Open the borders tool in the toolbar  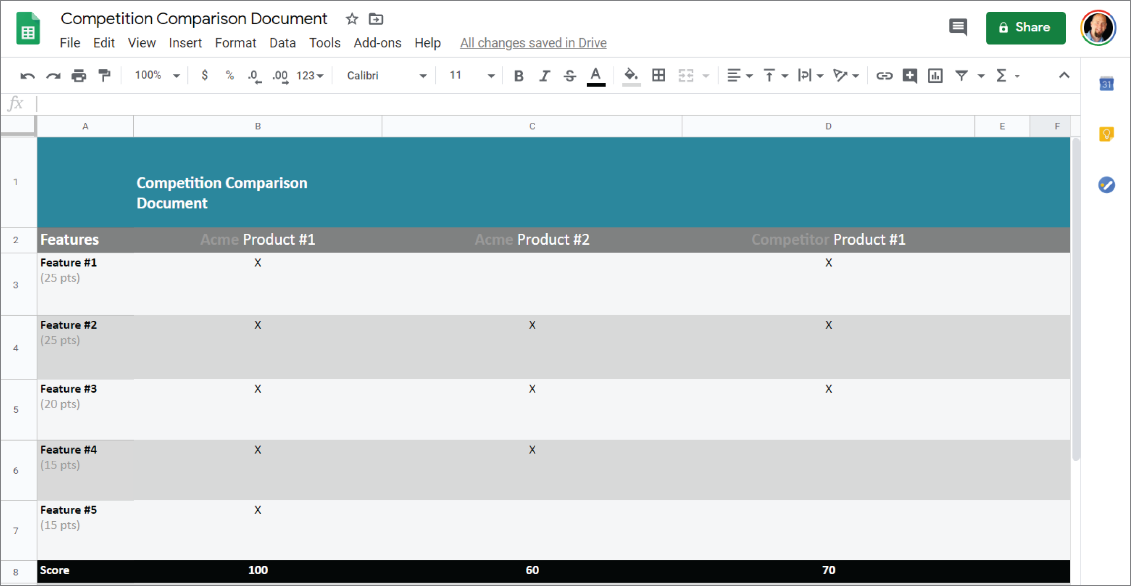point(659,75)
